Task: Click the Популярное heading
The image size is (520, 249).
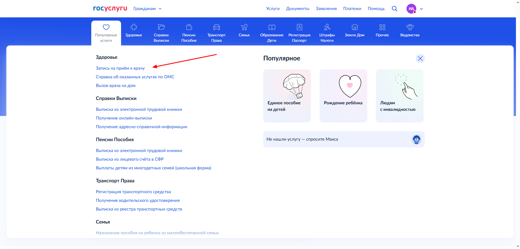Action: 282,58
